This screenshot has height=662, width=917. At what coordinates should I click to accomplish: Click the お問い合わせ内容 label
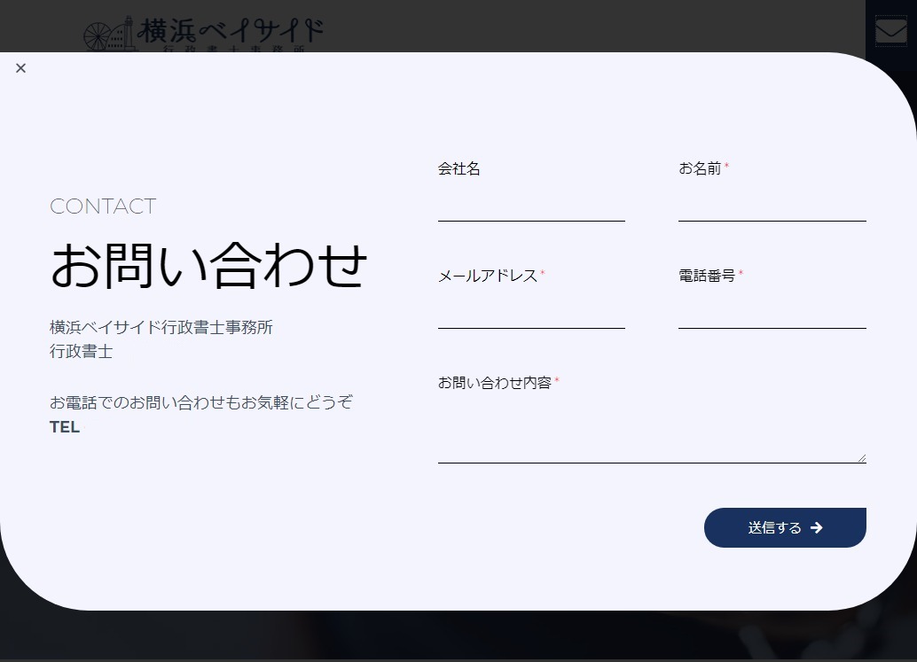(494, 383)
